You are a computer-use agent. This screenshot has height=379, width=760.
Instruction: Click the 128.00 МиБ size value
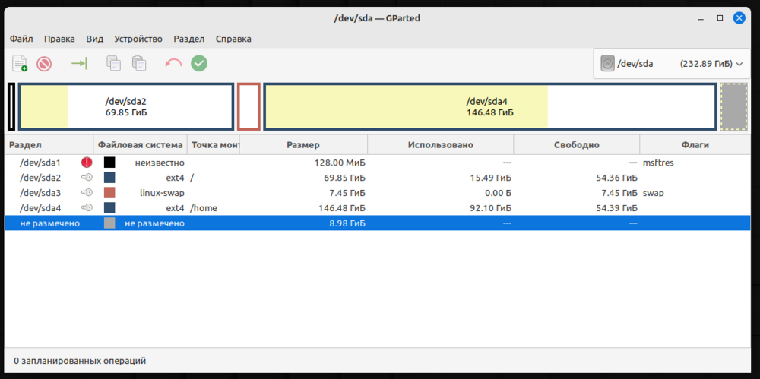click(x=340, y=163)
